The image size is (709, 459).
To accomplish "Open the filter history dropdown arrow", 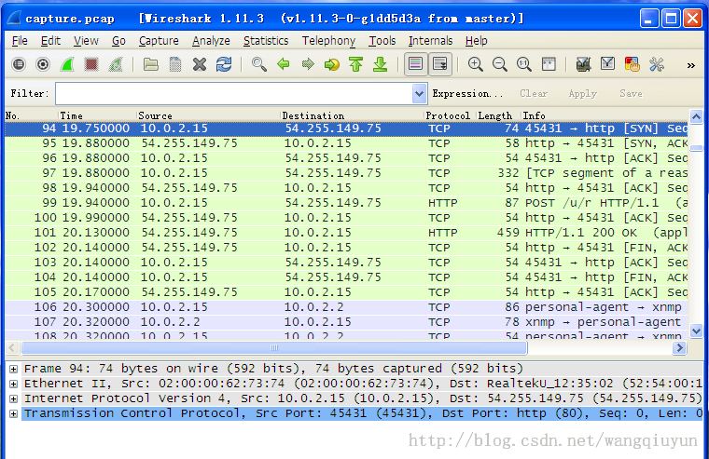I will point(419,94).
